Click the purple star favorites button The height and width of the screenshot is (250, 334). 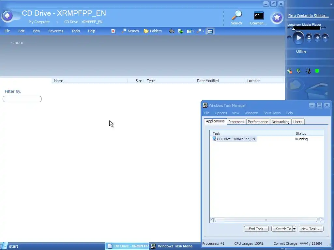(x=277, y=18)
